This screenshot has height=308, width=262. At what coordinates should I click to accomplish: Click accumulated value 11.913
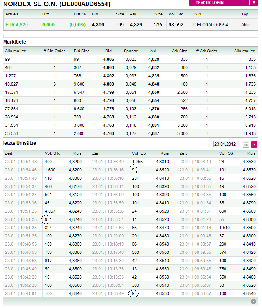(x=249, y=133)
